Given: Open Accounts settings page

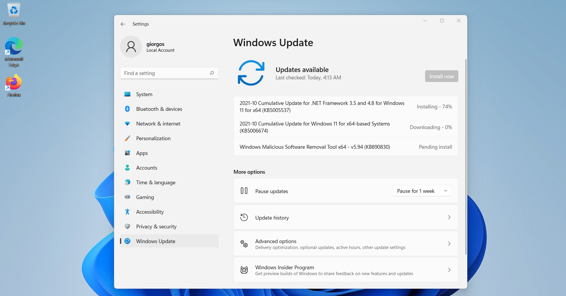Looking at the screenshot, I should [x=169, y=168].
